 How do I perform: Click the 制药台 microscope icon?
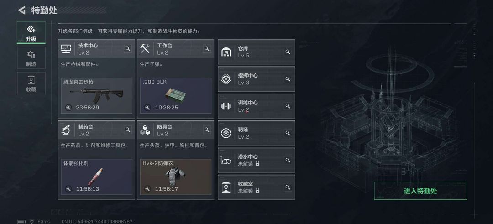(x=66, y=130)
